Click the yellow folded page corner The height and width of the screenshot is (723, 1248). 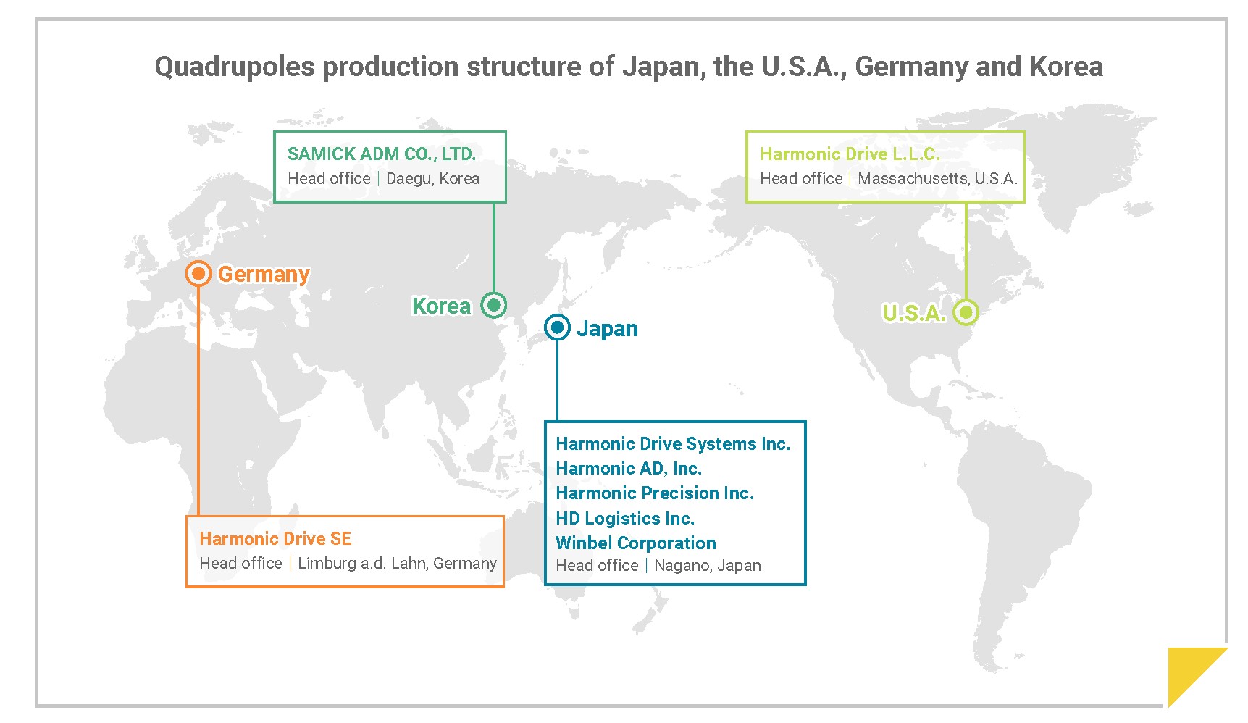pyautogui.click(x=1197, y=677)
